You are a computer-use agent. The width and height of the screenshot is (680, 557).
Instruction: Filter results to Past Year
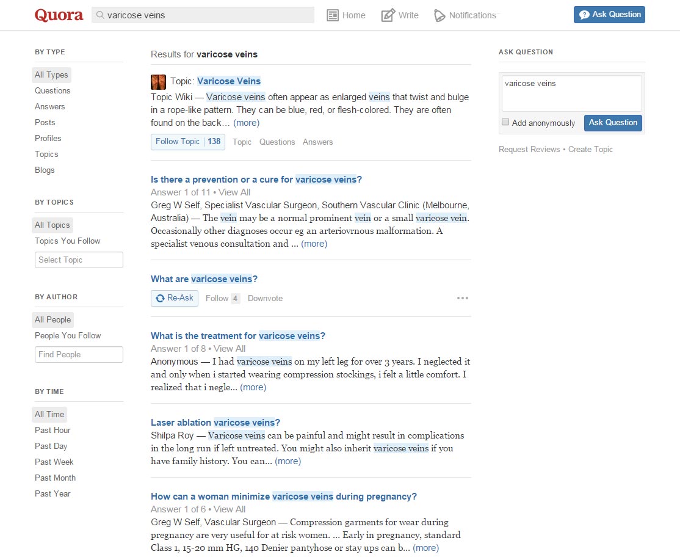tap(52, 493)
